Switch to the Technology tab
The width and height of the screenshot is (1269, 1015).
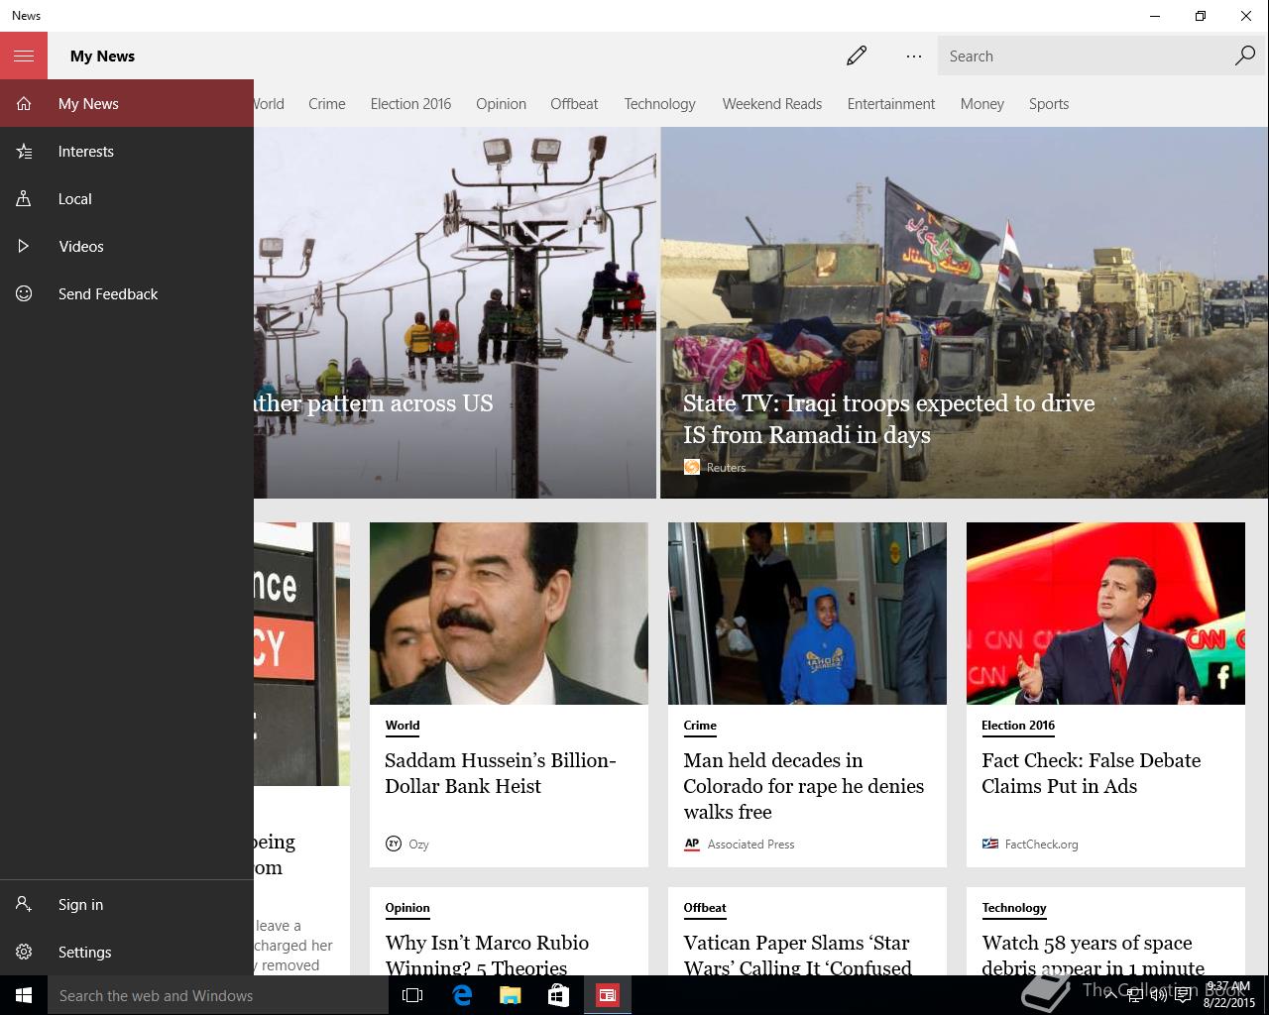(x=659, y=103)
